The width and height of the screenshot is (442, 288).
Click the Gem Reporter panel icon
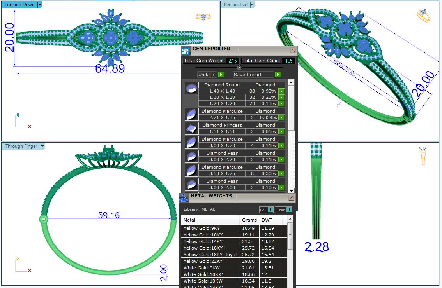186,51
